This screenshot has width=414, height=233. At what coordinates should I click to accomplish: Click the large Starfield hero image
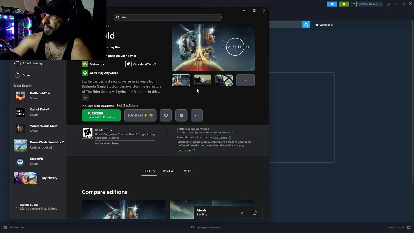click(x=213, y=47)
